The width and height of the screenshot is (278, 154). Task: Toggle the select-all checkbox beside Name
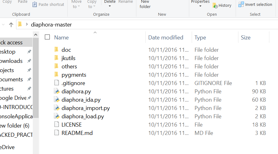click(47, 37)
